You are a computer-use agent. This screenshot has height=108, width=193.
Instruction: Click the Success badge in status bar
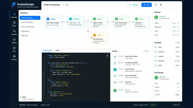point(153,105)
